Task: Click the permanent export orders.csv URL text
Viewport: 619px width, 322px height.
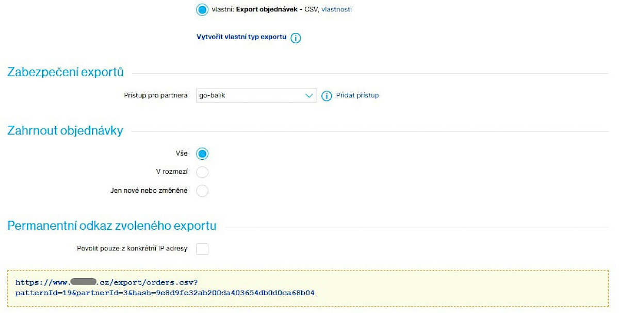Action: pyautogui.click(x=165, y=287)
